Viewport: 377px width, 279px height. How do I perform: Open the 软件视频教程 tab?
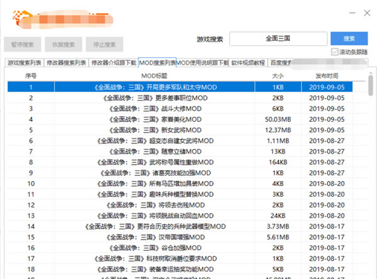[x=248, y=63]
